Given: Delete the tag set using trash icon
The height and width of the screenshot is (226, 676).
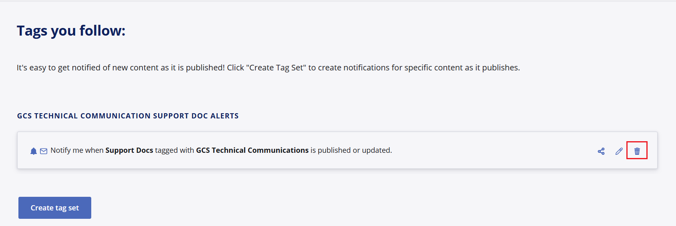Looking at the screenshot, I should (637, 151).
